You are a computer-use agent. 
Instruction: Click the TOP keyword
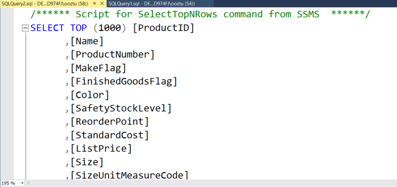(x=79, y=28)
